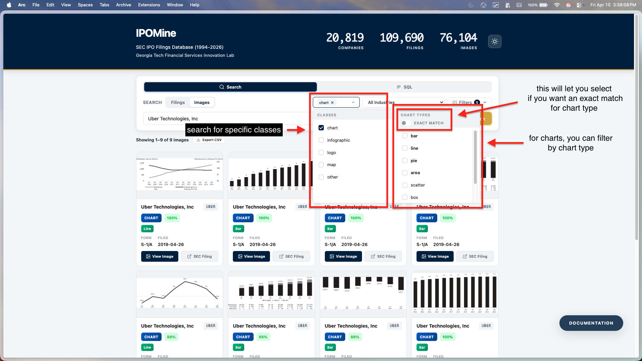The width and height of the screenshot is (642, 361).
Task: Open the macOS Control Center icon
Action: click(579, 5)
